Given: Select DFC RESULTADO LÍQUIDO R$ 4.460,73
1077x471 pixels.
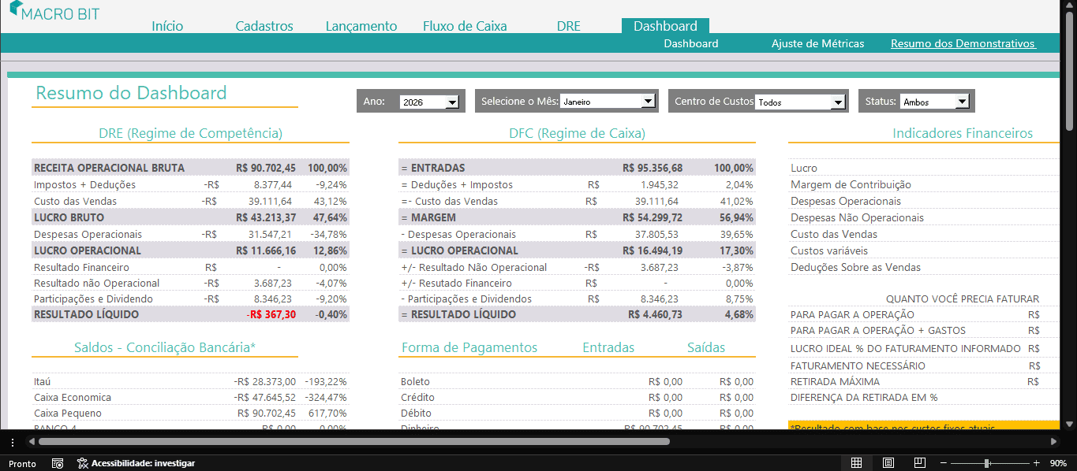Looking at the screenshot, I should click(656, 314).
